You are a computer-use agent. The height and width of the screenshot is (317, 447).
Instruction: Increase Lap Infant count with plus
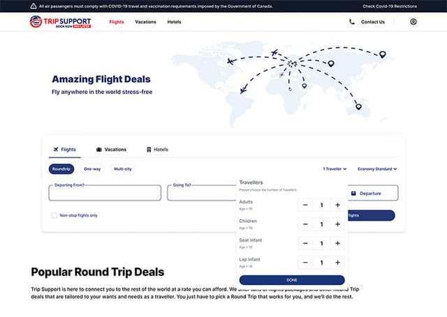pos(337,263)
